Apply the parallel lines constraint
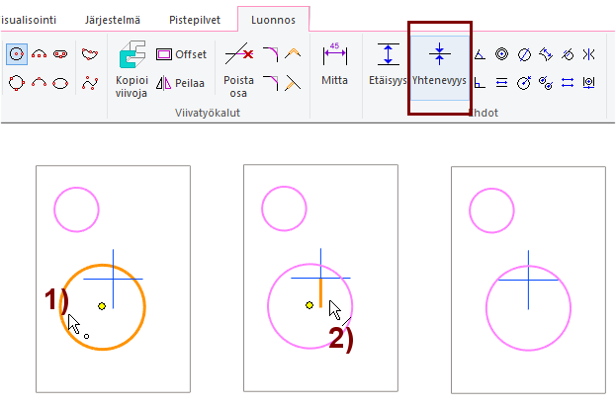This screenshot has width=616, height=407. (501, 83)
